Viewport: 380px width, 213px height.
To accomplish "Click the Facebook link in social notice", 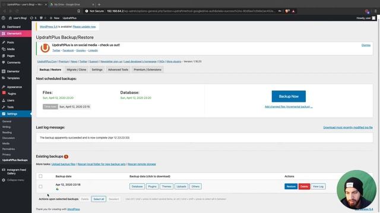I will point(68,50).
